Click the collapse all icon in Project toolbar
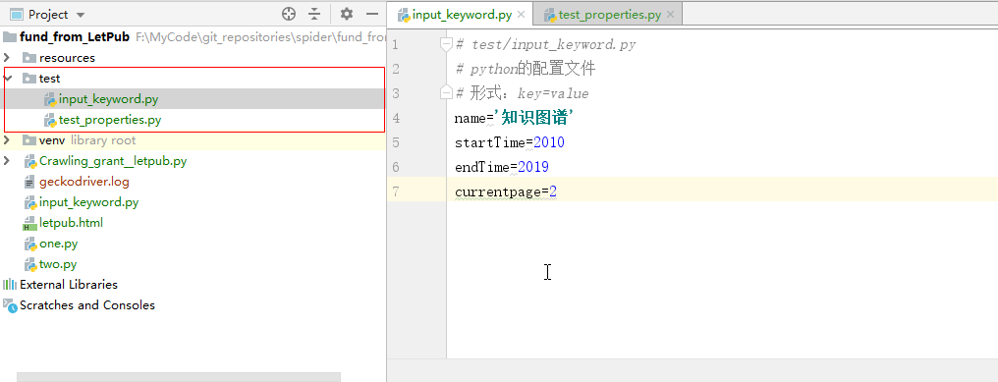This screenshot has width=998, height=382. pos(314,14)
